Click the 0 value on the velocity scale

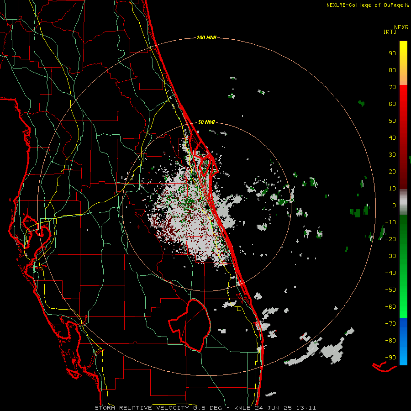(394, 205)
